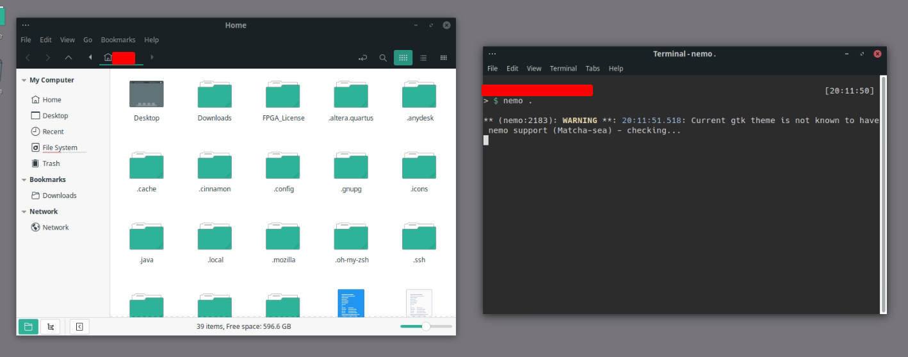This screenshot has width=908, height=357.
Task: Adjust the icon zoom slider
Action: click(426, 326)
